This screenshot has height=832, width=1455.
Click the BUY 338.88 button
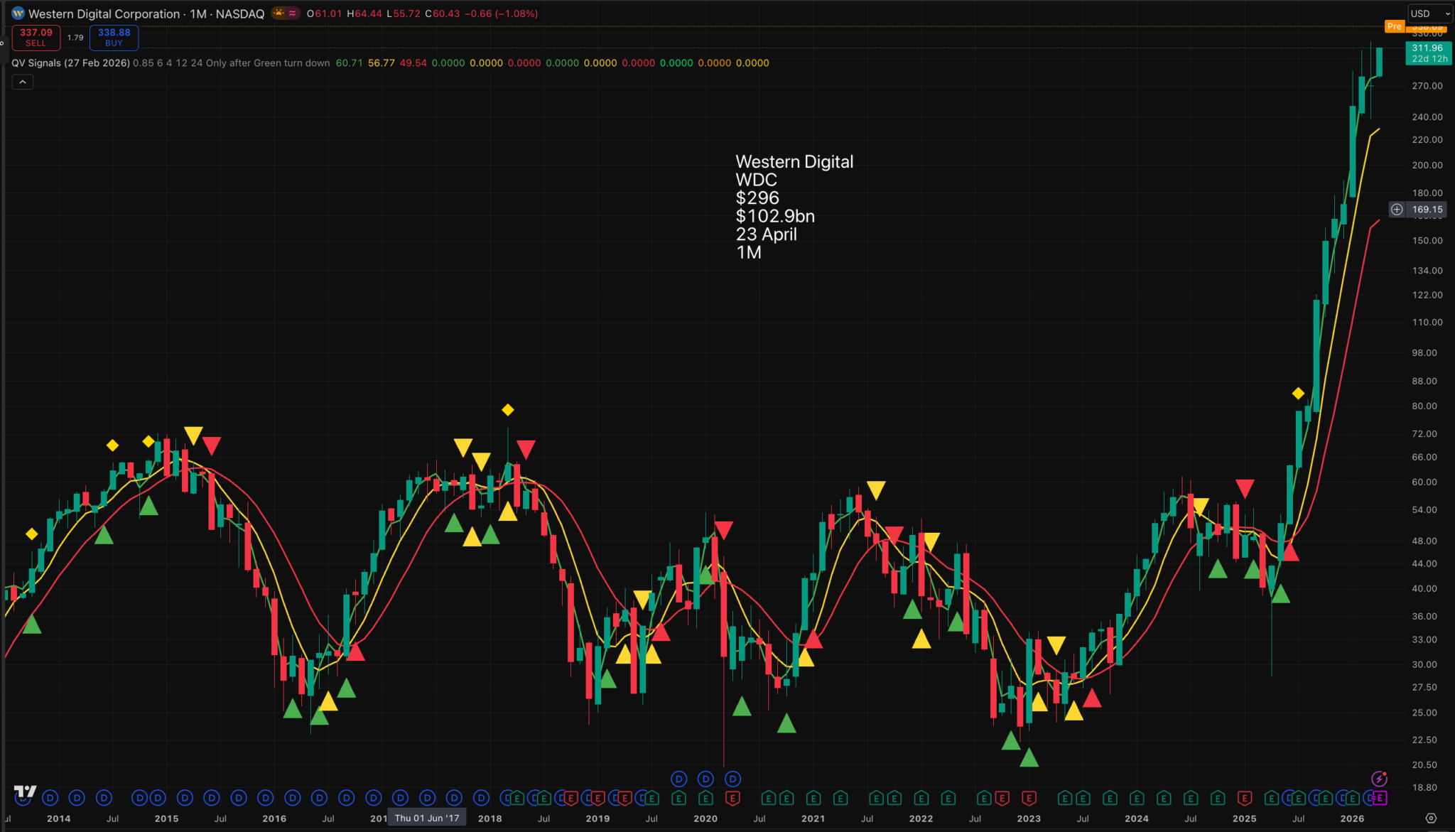[x=114, y=38]
